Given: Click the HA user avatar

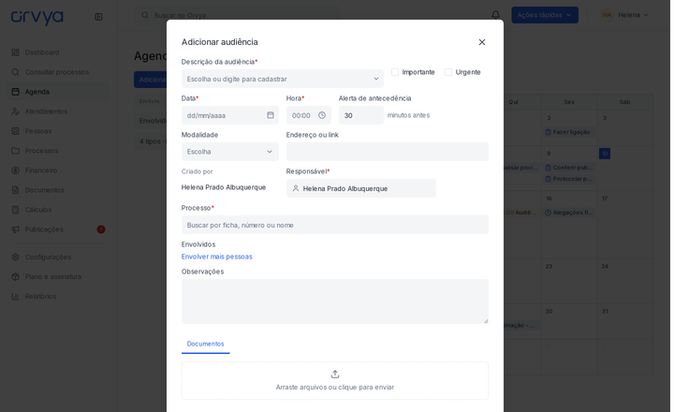Looking at the screenshot, I should (607, 15).
